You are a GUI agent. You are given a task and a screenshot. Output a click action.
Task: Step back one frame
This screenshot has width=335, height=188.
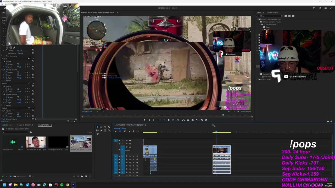(164, 120)
